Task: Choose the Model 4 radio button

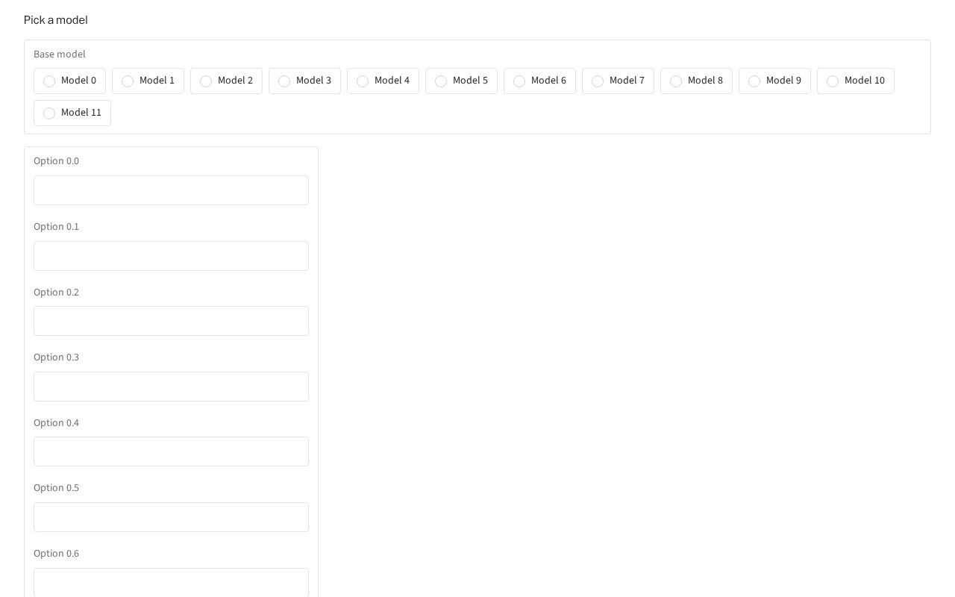Action: point(363,81)
